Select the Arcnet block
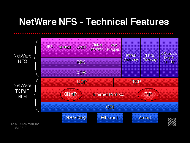The width and height of the screenshot is (190, 143). tap(145, 118)
